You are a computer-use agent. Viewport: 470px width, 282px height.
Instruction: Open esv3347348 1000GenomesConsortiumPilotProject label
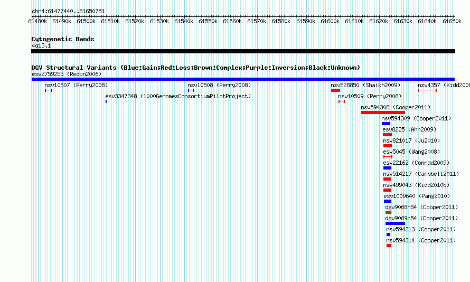point(178,96)
